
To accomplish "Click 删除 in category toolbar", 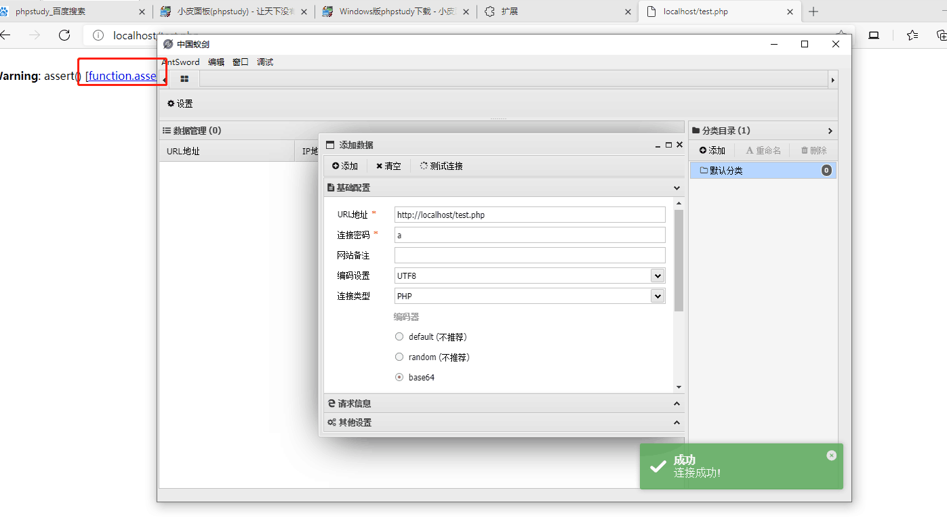I will tap(814, 150).
